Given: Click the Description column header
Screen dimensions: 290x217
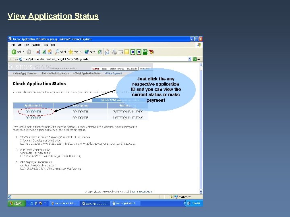Looking at the screenshot, I should [81, 106].
